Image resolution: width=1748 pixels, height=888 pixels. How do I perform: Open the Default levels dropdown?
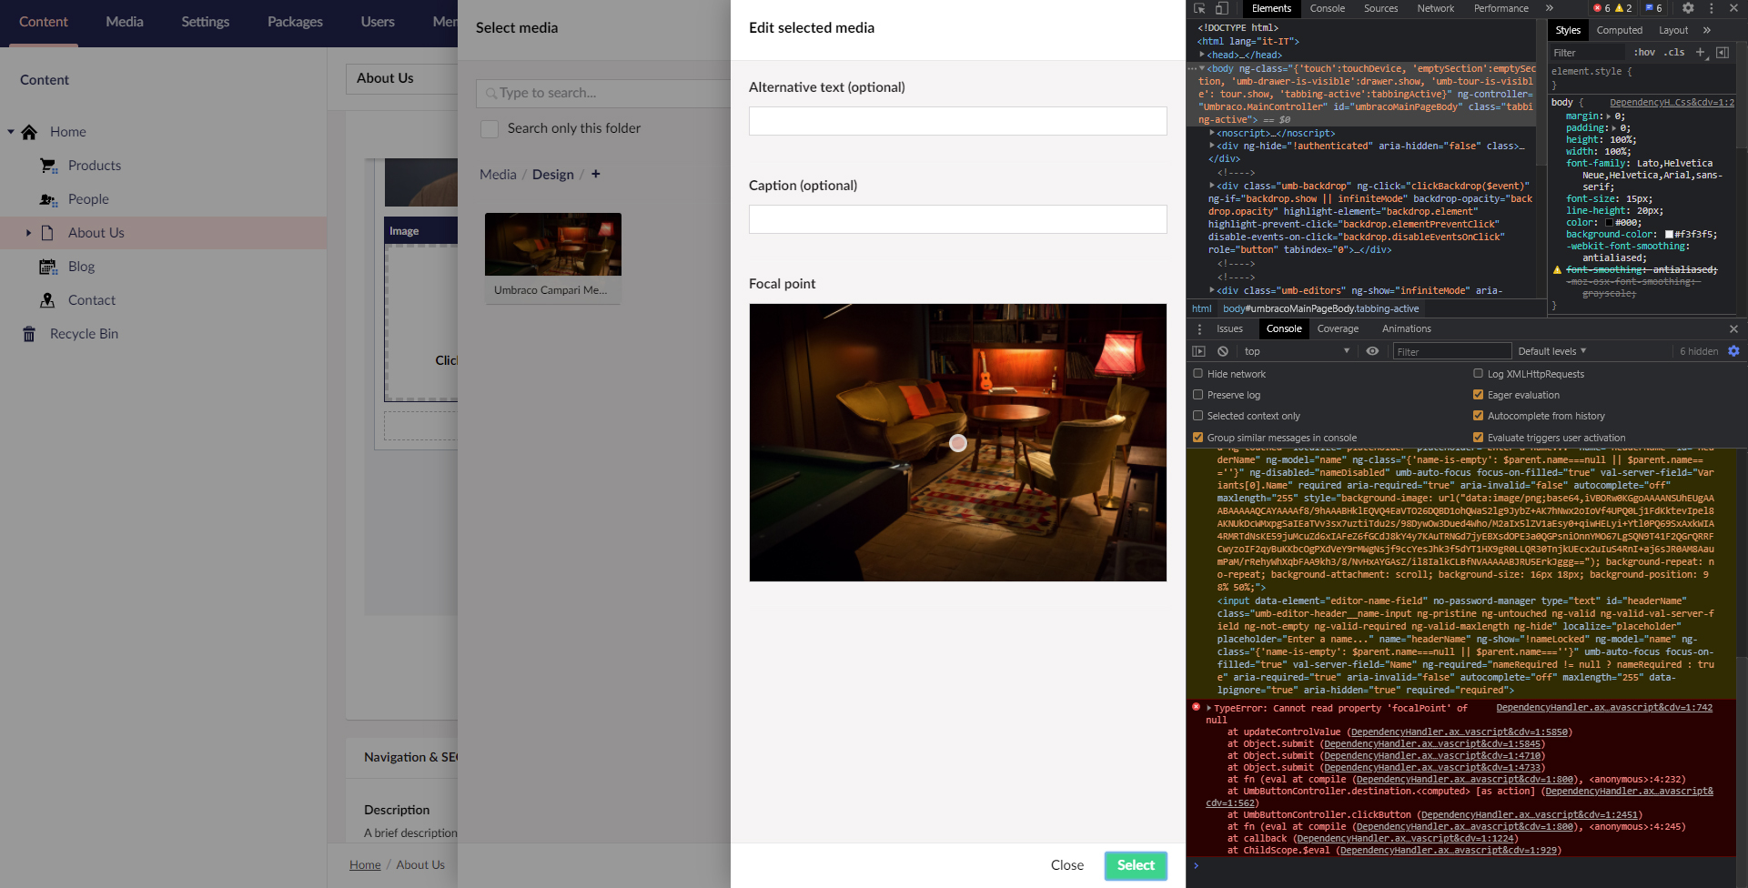[1552, 351]
